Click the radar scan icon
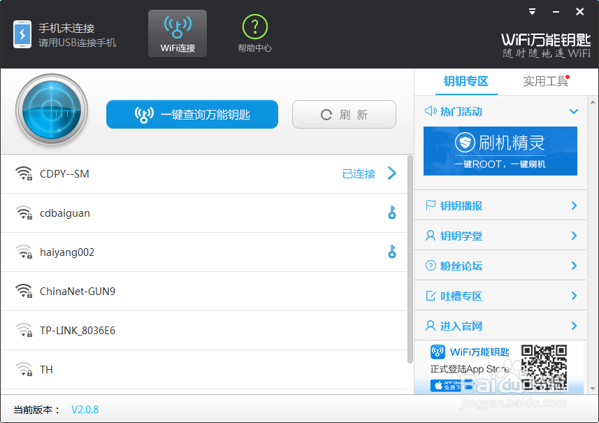The height and width of the screenshot is (423, 599). coord(52,110)
